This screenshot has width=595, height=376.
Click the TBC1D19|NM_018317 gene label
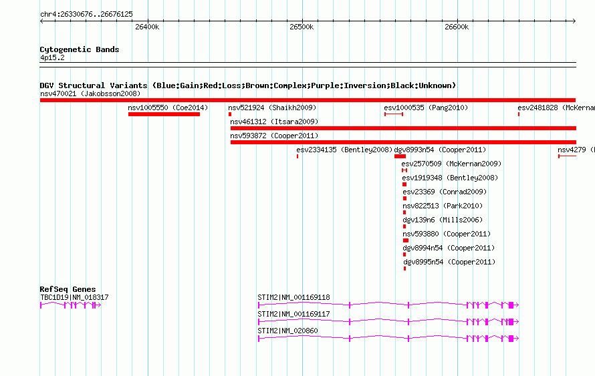click(x=74, y=298)
